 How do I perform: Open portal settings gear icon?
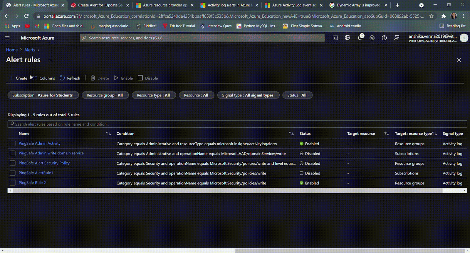pos(372,38)
